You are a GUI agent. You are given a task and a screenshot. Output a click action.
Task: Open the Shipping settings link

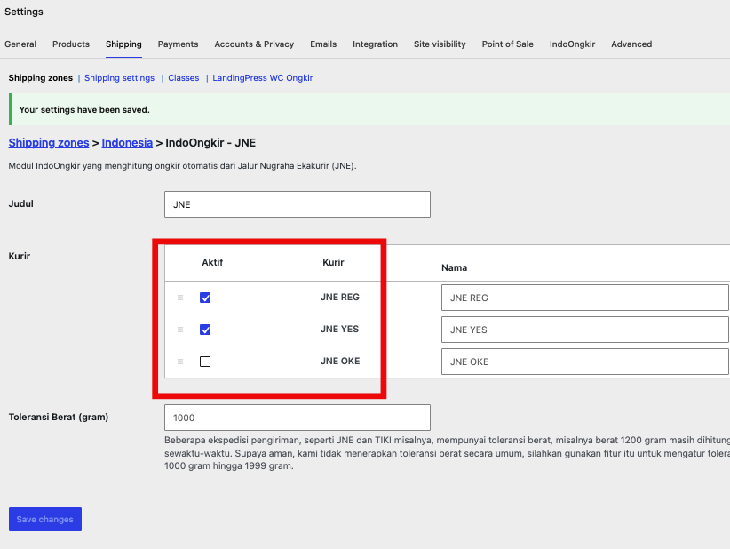coord(119,78)
